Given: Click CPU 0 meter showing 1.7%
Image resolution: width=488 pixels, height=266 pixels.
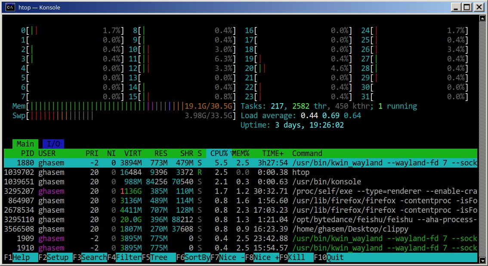Looking at the screenshot, I should point(72,31).
